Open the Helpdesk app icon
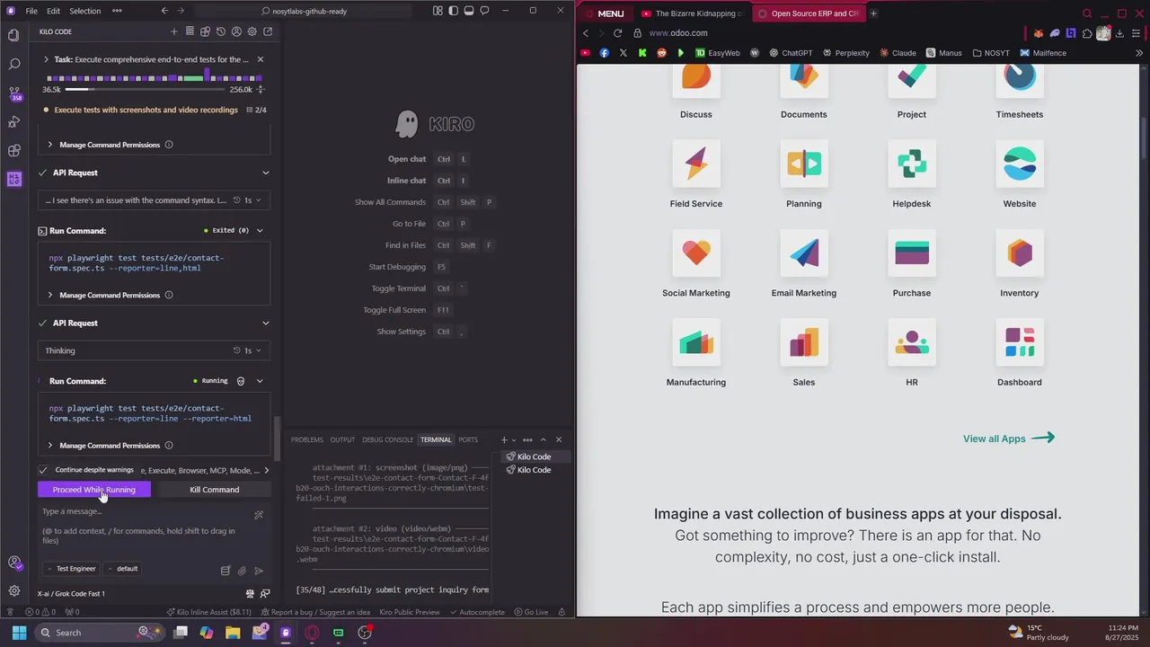Viewport: 1150px width, 647px height. point(912,164)
